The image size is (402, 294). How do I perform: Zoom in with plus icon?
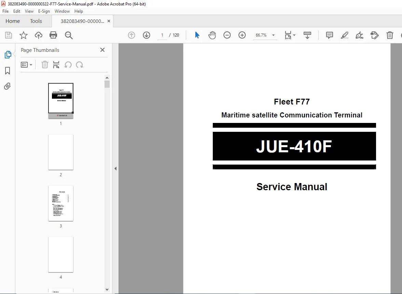coord(242,35)
